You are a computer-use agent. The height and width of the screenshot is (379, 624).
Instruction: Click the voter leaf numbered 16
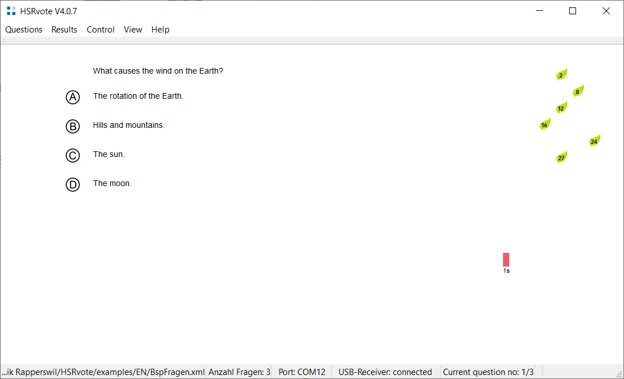coord(545,124)
